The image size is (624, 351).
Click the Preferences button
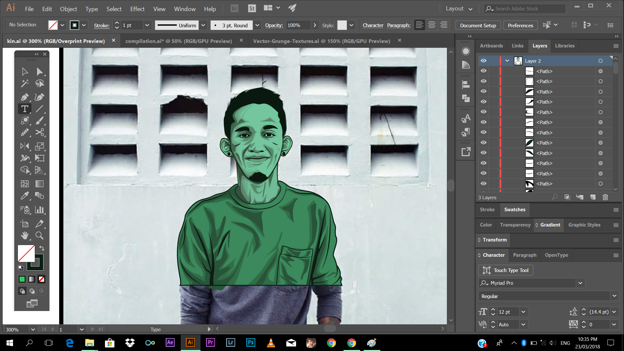pyautogui.click(x=520, y=25)
